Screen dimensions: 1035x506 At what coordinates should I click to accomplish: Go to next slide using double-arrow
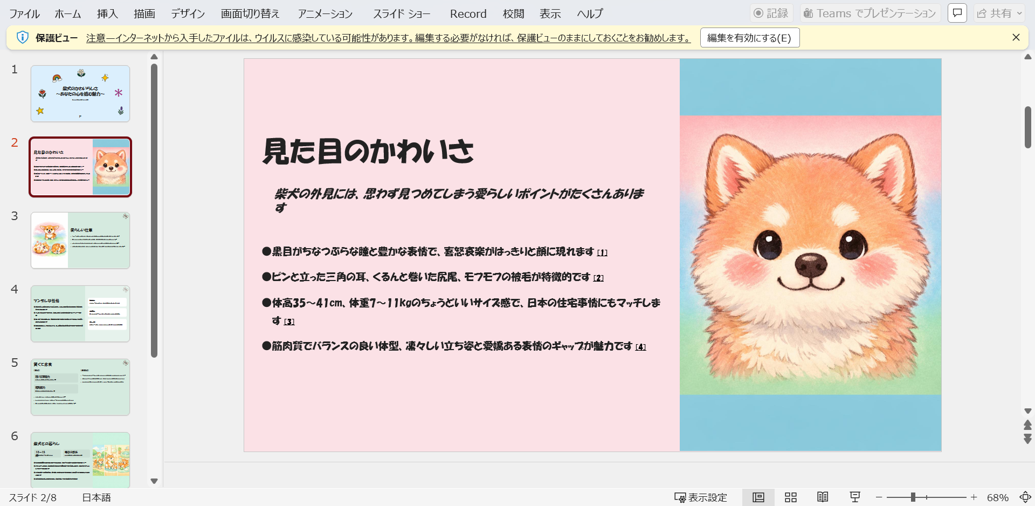point(1027,439)
